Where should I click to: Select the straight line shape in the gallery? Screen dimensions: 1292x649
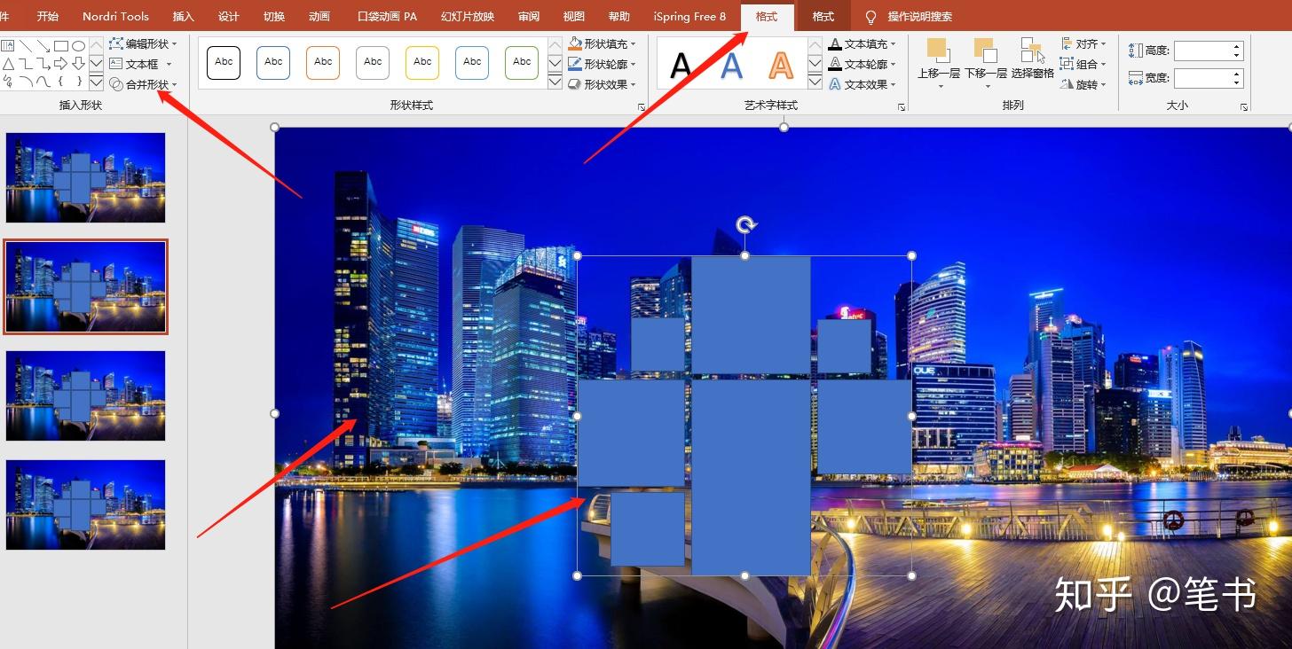[x=26, y=45]
